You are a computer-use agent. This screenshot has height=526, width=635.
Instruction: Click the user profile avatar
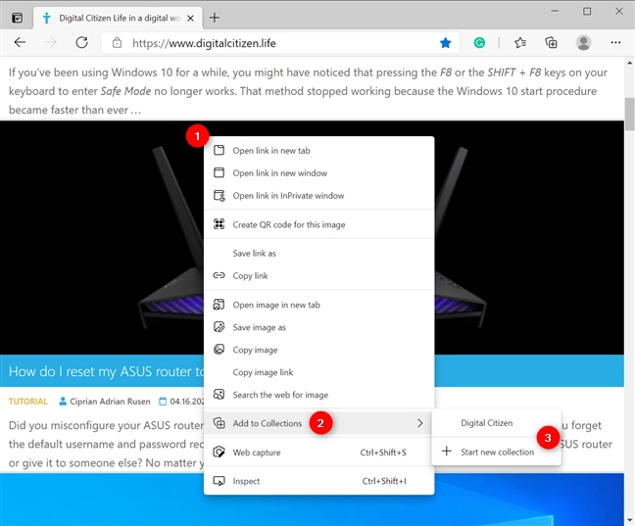(584, 42)
